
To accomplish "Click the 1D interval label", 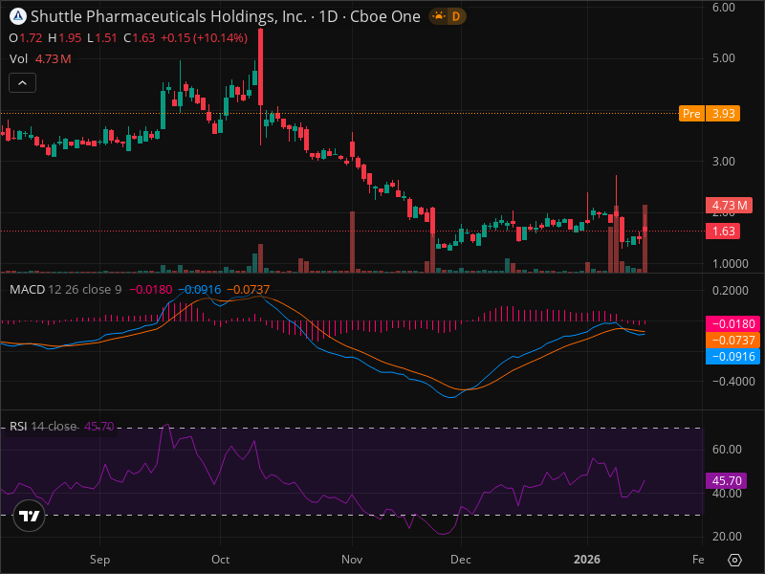I will 328,16.
